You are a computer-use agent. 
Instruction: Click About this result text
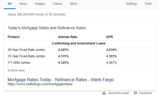(x=118, y=93)
